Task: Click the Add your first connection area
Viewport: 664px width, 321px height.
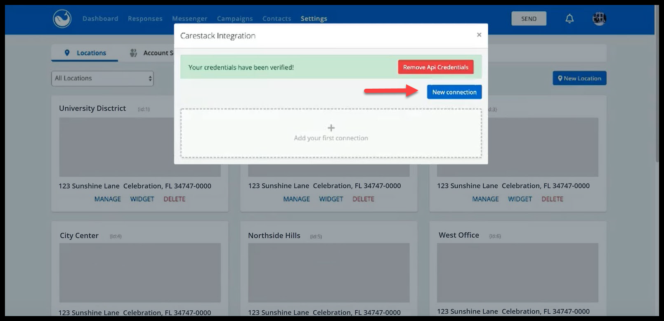Action: tap(331, 133)
